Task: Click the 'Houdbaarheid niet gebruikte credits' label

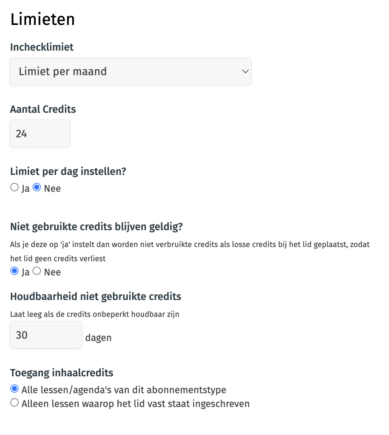Action: [96, 296]
